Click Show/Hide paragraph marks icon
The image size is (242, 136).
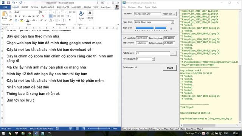coord(70,20)
